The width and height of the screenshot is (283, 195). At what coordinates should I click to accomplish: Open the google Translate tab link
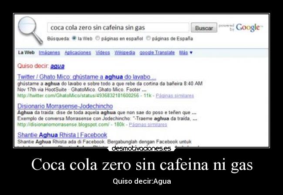click(x=157, y=53)
